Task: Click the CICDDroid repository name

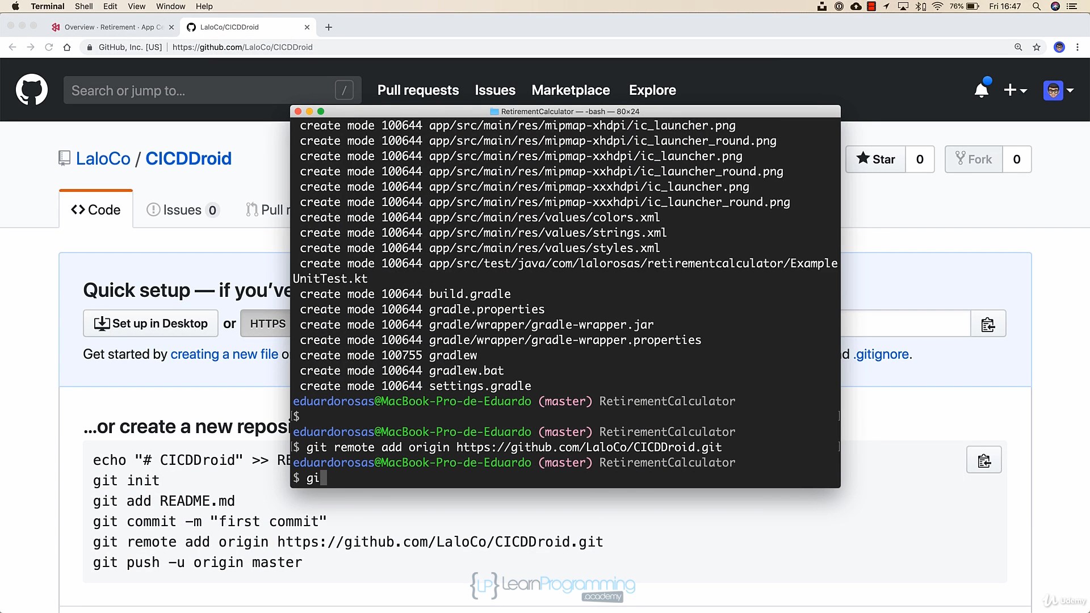Action: pos(188,159)
